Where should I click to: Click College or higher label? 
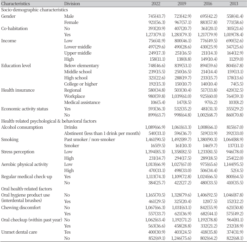(81, 84)
